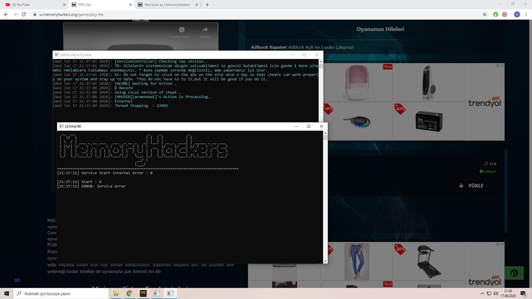Image resolution: width=532 pixels, height=299 pixels.
Task: Go back to the previous page
Action: click(x=6, y=14)
